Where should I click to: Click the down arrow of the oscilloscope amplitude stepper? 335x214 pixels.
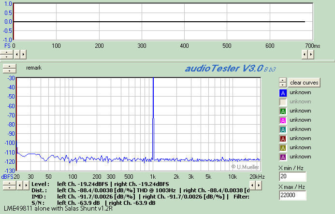7,57
